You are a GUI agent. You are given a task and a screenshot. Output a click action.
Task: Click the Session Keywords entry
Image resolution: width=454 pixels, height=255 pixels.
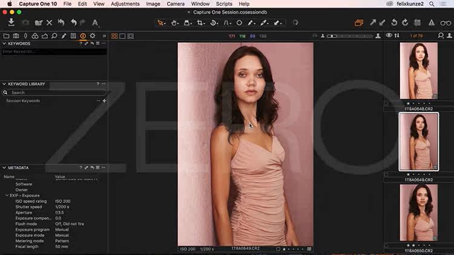23,101
